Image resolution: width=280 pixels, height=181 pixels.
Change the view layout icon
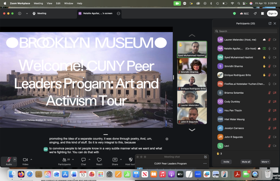[x=262, y=14]
